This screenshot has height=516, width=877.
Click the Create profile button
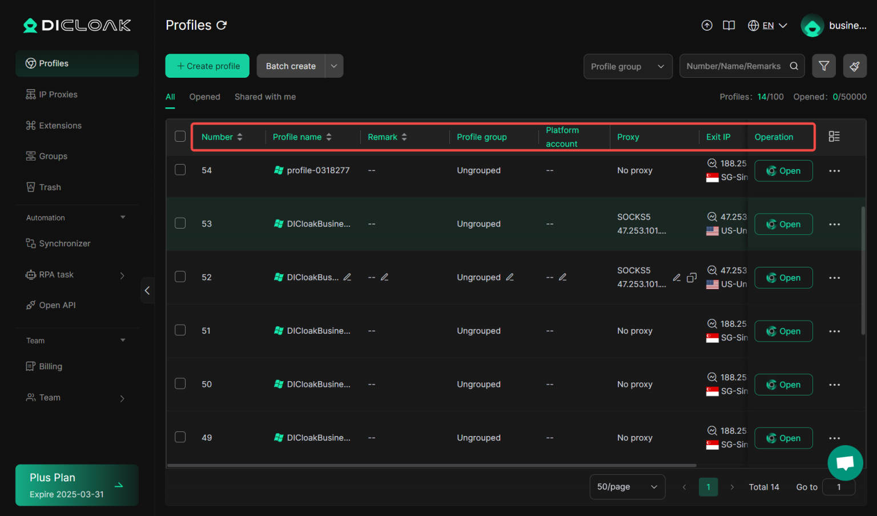[207, 66]
